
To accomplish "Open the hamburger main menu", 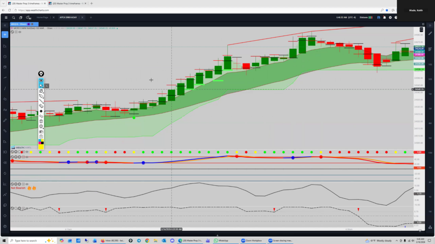I will (6, 17).
